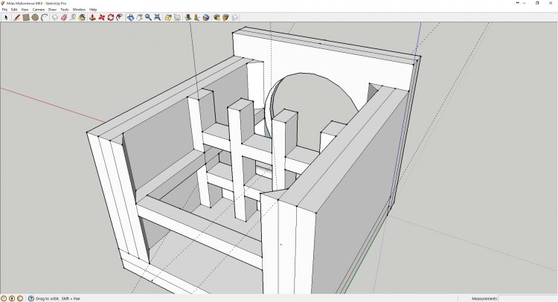
Task: Open the View menu
Action: (25, 10)
